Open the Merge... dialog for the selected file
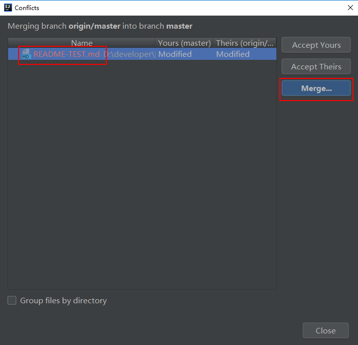This screenshot has width=358, height=345. click(x=316, y=88)
